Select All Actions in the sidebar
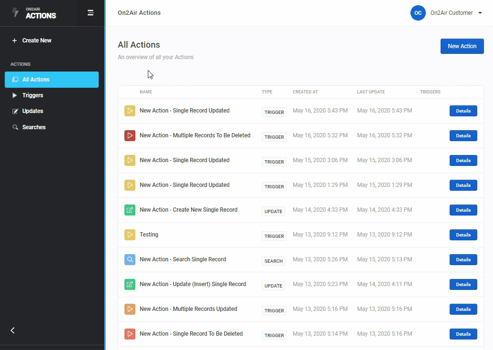 click(36, 80)
